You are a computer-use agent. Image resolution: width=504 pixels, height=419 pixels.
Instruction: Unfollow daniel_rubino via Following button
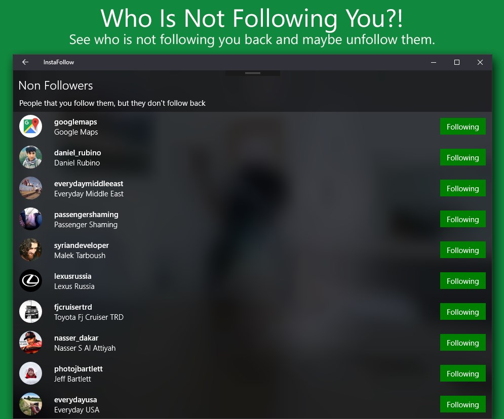point(462,157)
